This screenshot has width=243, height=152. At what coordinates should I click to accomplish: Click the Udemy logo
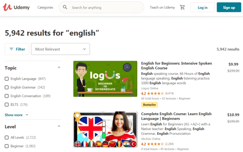coord(16,7)
